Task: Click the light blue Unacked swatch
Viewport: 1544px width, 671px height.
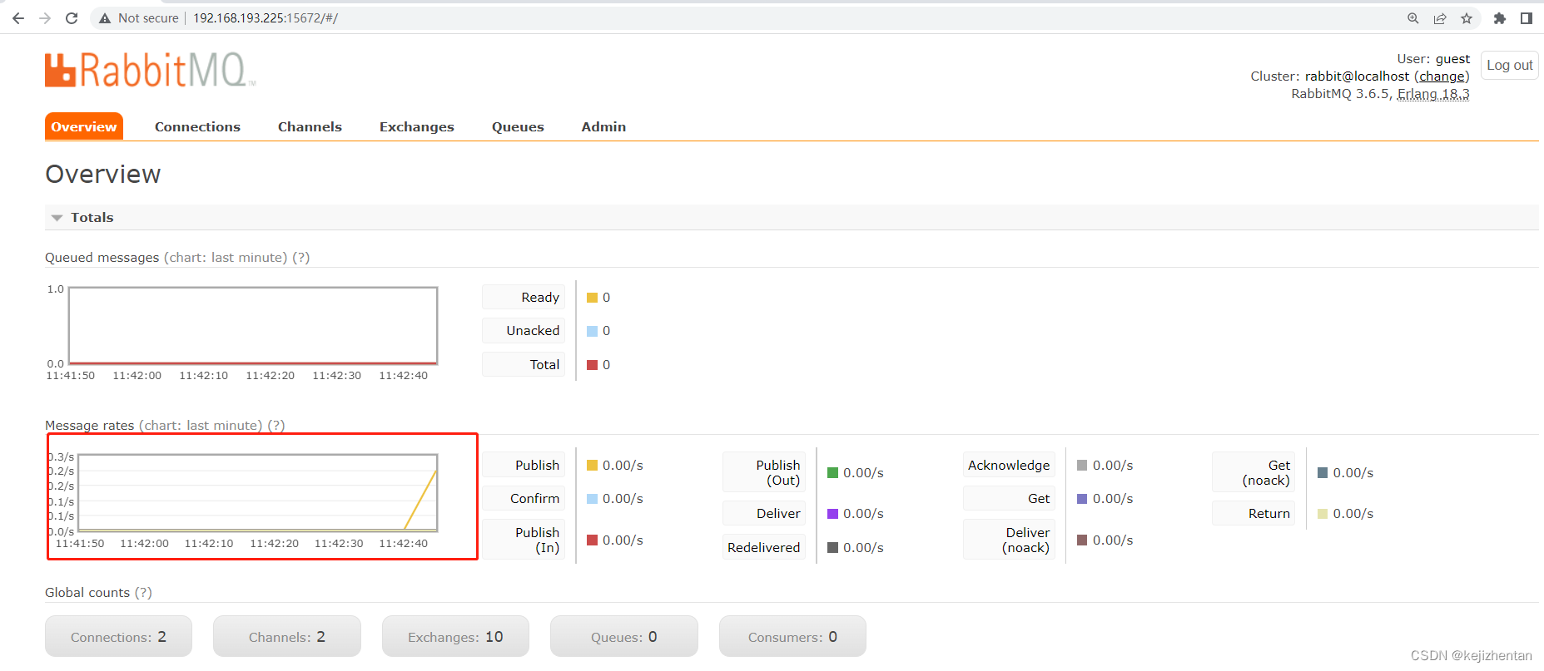Action: 593,331
